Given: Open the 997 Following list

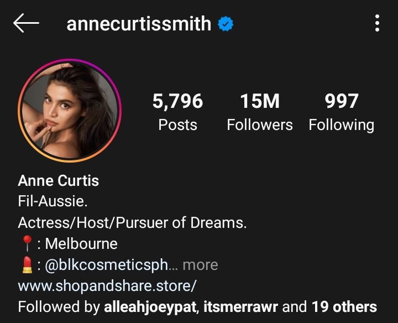Looking at the screenshot, I should 342,112.
